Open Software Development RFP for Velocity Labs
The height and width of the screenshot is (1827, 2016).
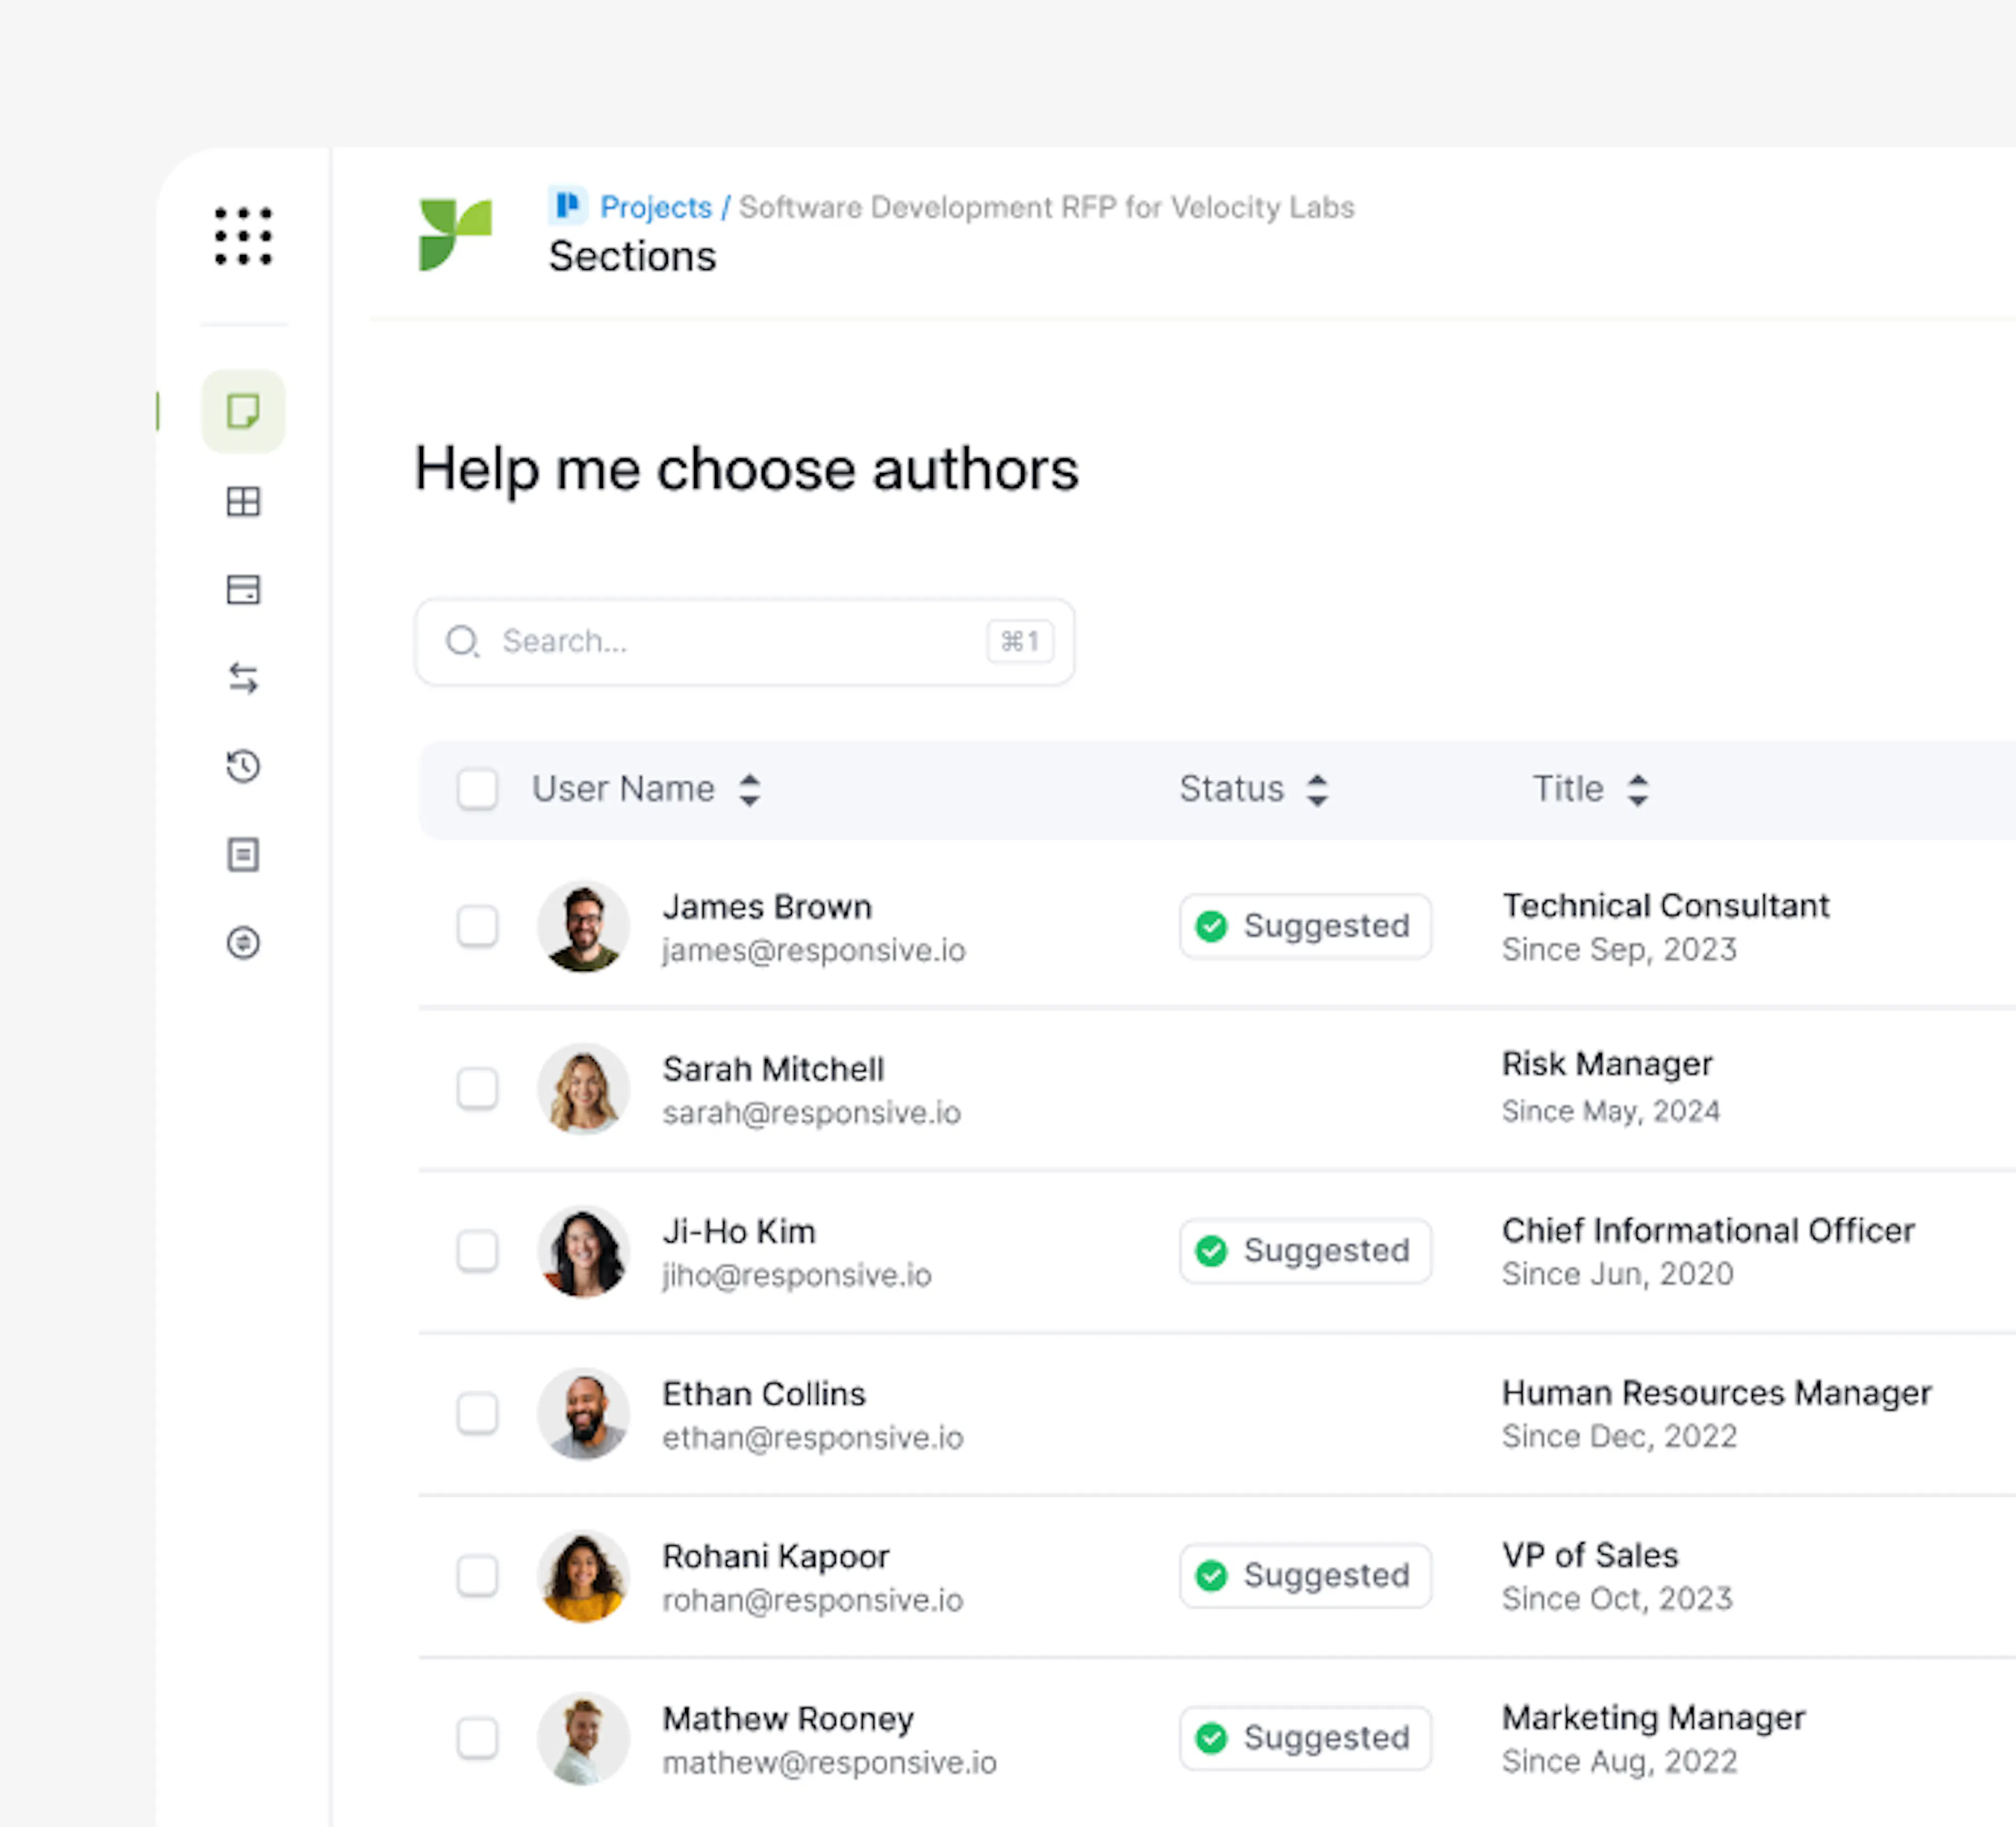pyautogui.click(x=1046, y=207)
